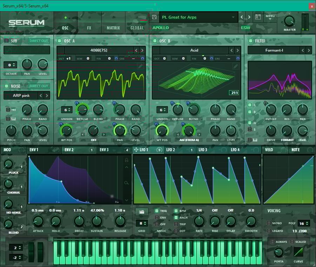Click the pitch bend wheel
Image resolution: width=316 pixels, height=267 pixels.
pyautogui.click(x=31, y=252)
